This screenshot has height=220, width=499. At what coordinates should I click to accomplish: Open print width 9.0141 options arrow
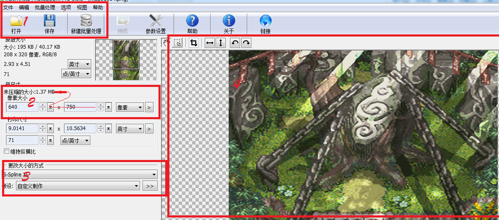(x=50, y=129)
